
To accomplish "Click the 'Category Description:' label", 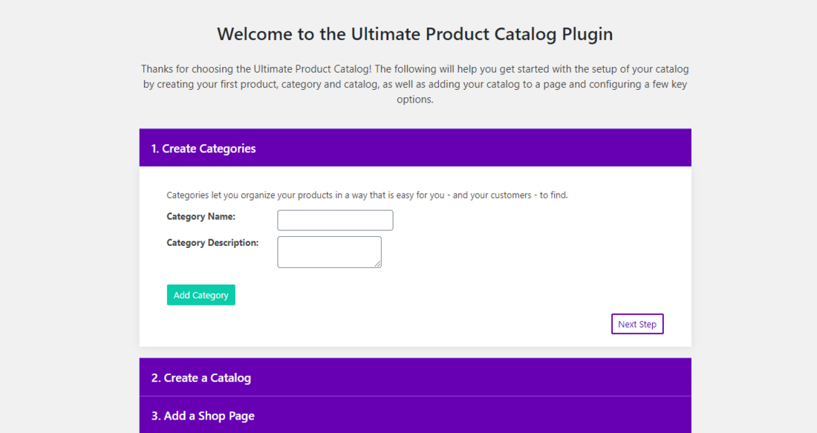I will [x=212, y=243].
